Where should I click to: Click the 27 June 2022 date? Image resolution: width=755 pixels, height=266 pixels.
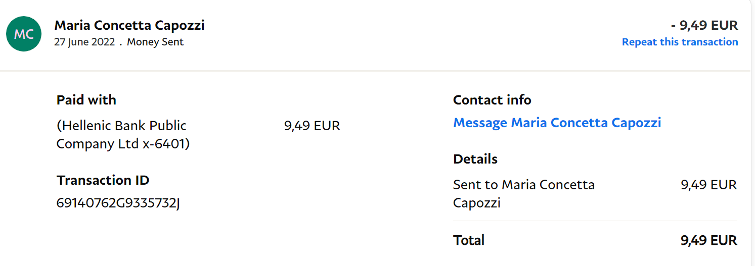pyautogui.click(x=84, y=42)
